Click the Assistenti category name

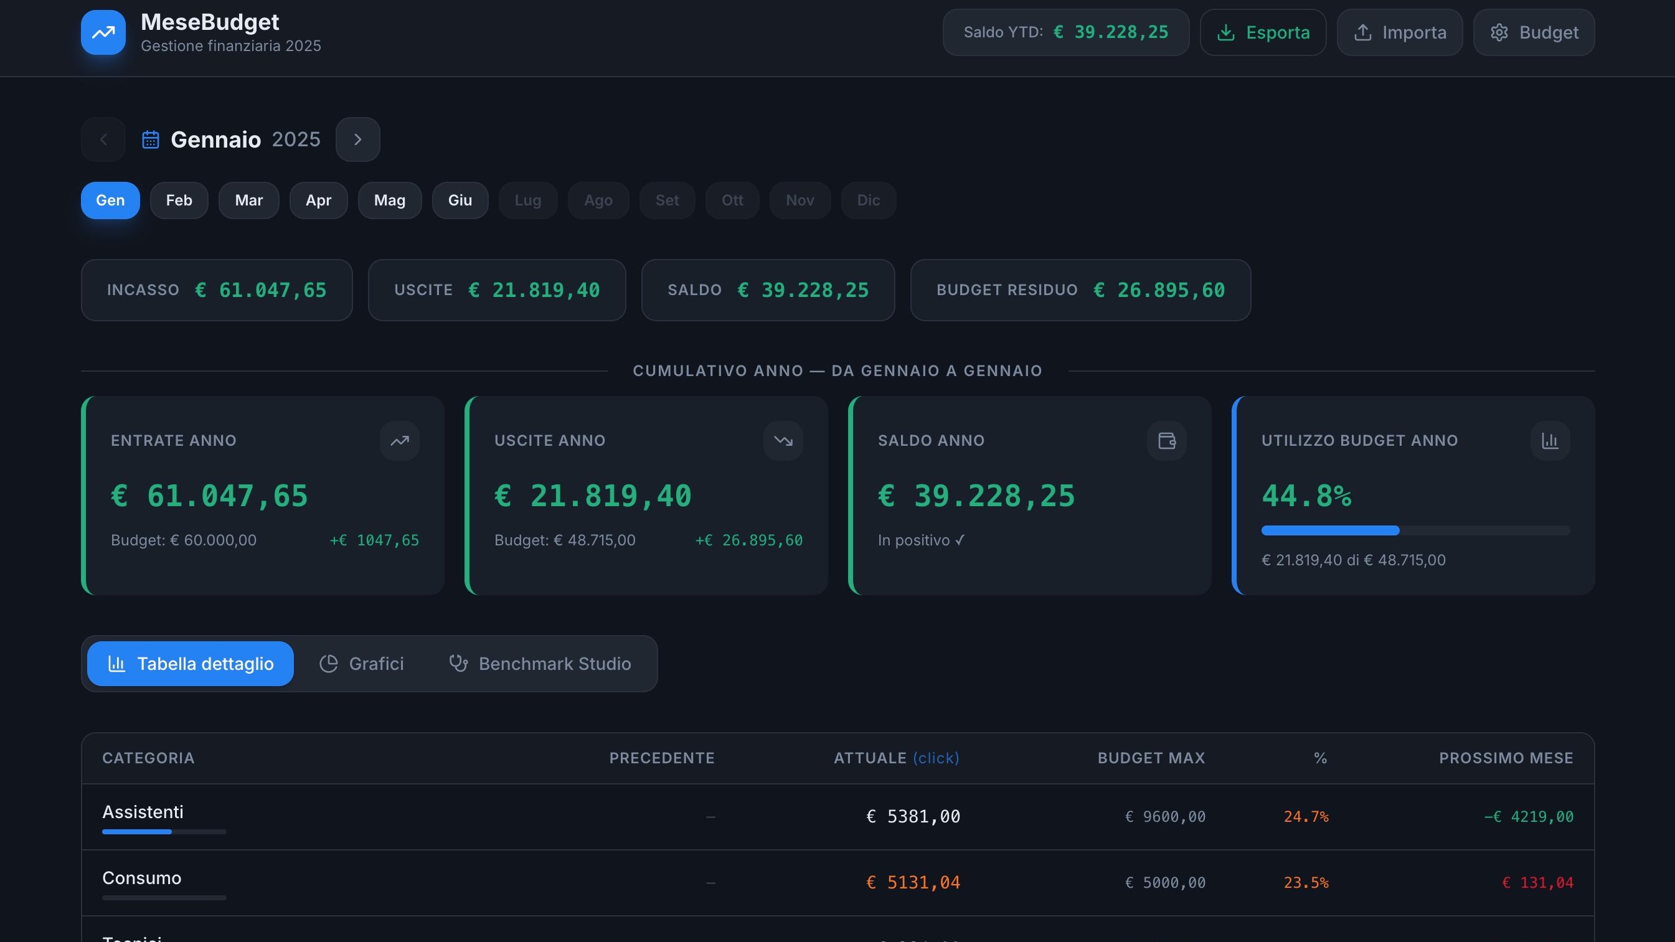pos(143,812)
